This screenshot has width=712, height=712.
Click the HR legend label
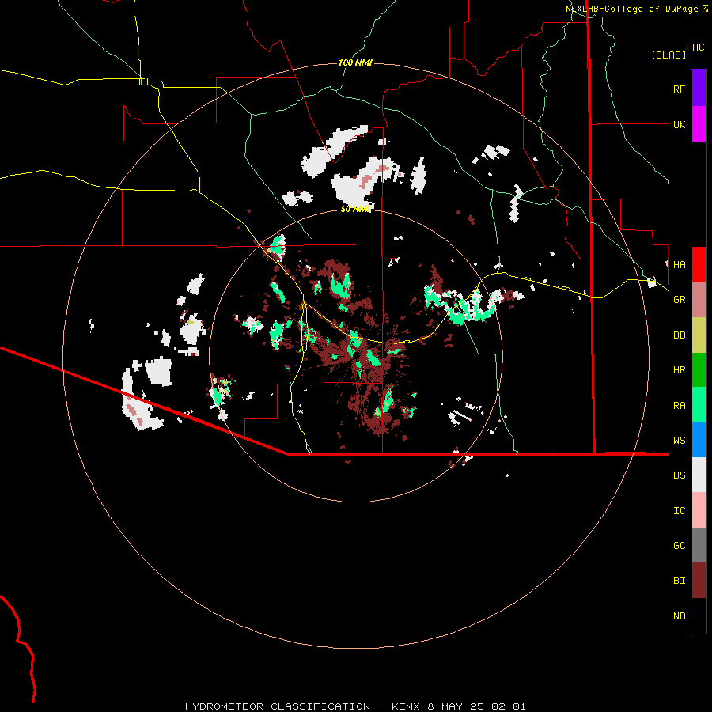click(679, 370)
